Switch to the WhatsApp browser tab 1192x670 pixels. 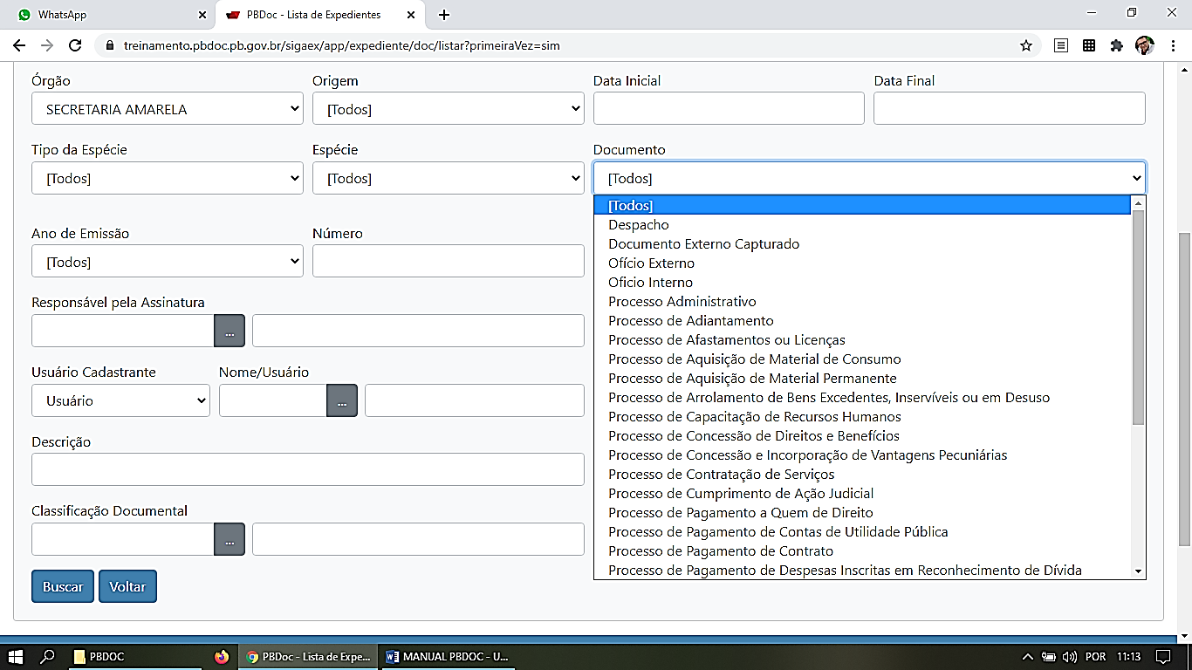(105, 15)
